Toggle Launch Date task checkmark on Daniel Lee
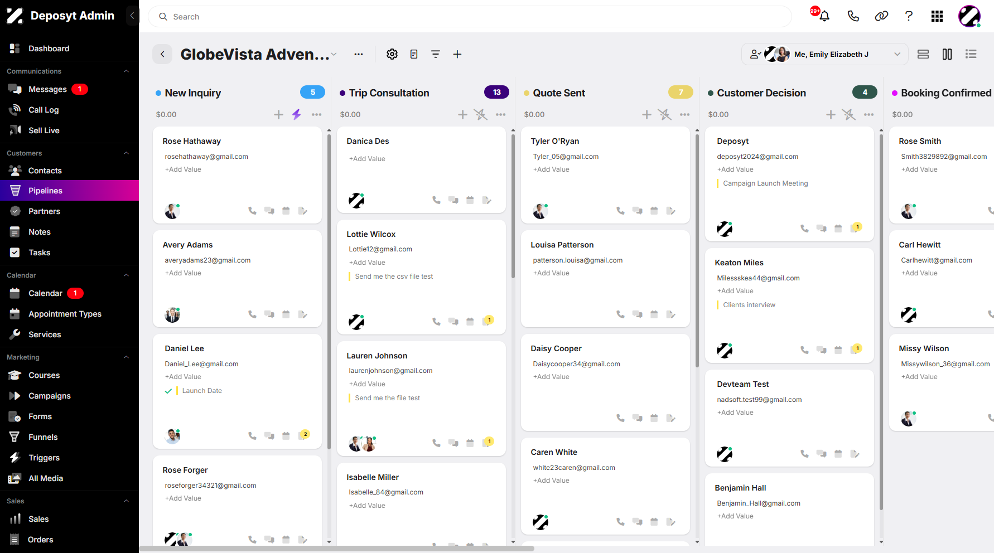This screenshot has width=994, height=553. 168,391
